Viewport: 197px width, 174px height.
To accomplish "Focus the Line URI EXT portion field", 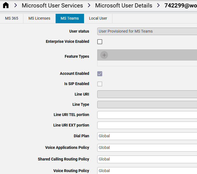I will pyautogui.click(x=147, y=125).
